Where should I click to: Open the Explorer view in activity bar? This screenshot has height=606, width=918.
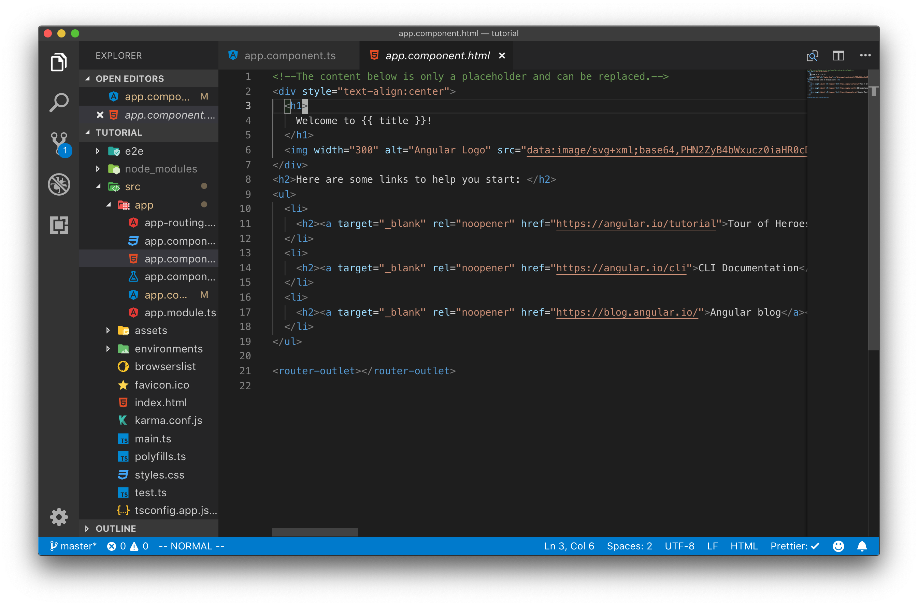(x=59, y=62)
